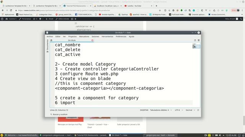Image resolution: width=245 pixels, height=137 pixels.
Task: Click the '6 import' line in the editor
Action: point(65,103)
